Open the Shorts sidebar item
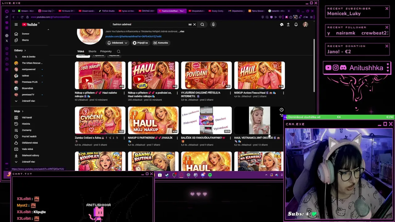Screen dimensions: 395x222 [x=25, y=40]
